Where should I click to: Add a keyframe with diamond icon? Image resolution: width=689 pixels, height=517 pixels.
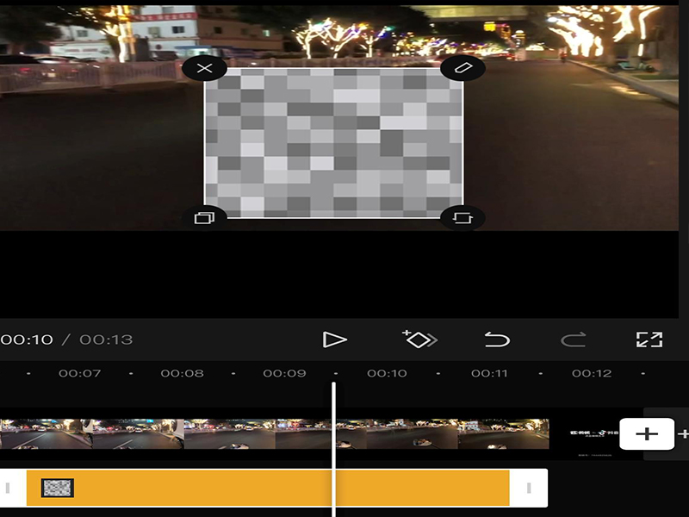tap(419, 339)
